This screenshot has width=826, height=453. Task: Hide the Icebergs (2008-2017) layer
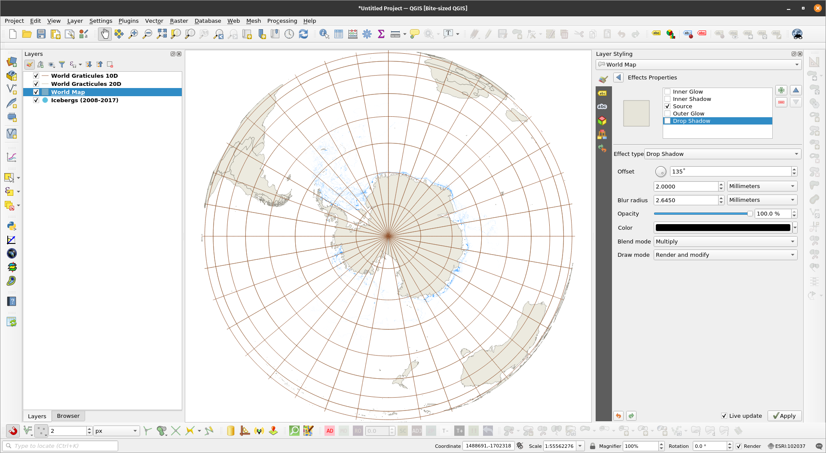[36, 100]
